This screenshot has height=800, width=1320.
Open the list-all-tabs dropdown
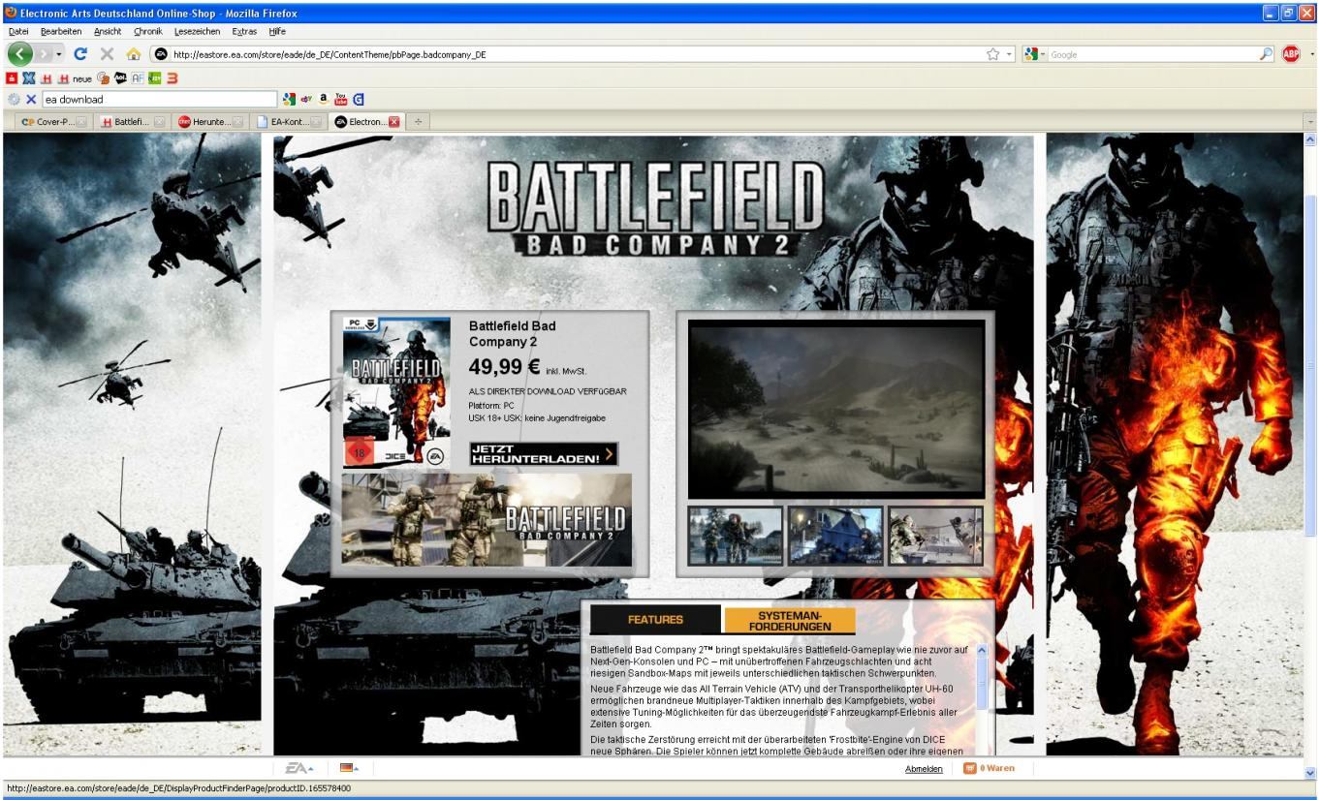click(1311, 122)
